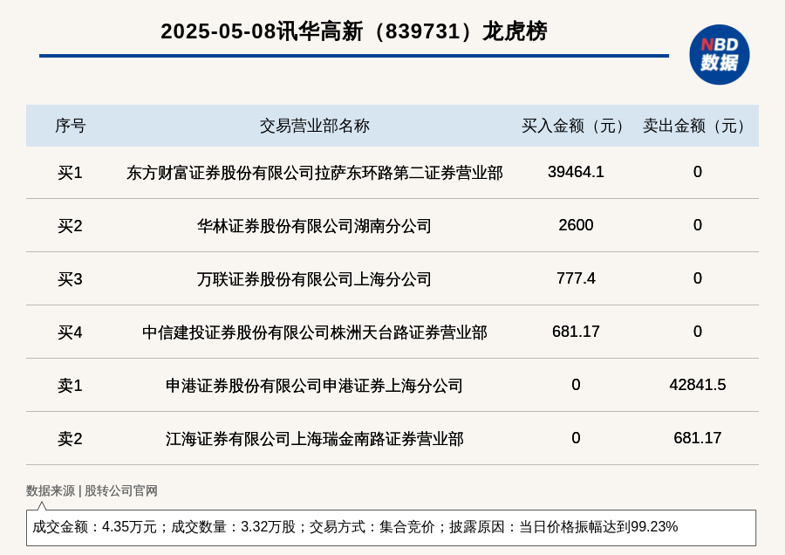
Task: Click 披露原因：当日价格振幅达到99.23%
Action: (x=563, y=527)
